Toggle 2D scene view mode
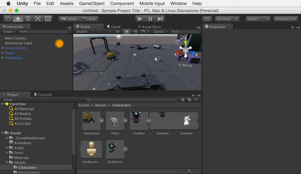 pyautogui.click(x=117, y=32)
